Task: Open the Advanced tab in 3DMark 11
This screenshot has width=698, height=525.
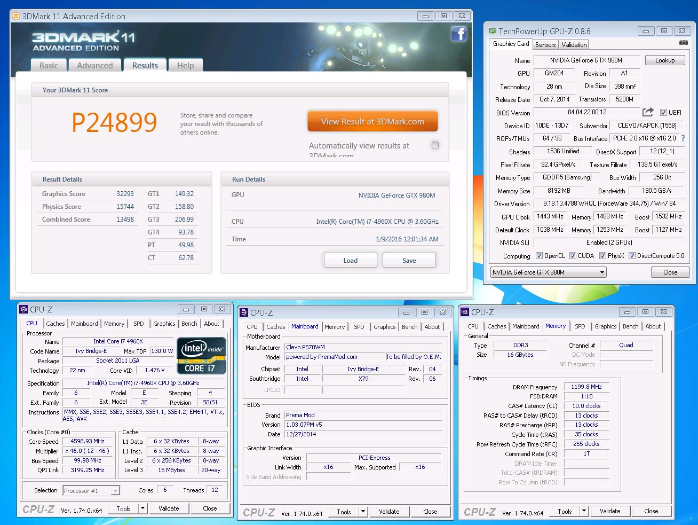Action: (94, 65)
